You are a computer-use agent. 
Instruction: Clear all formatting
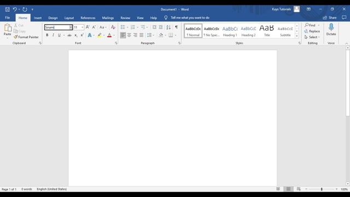pos(113,27)
